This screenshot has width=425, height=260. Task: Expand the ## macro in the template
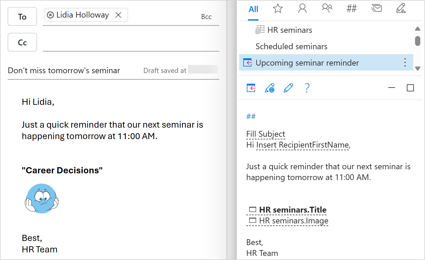[x=251, y=116]
